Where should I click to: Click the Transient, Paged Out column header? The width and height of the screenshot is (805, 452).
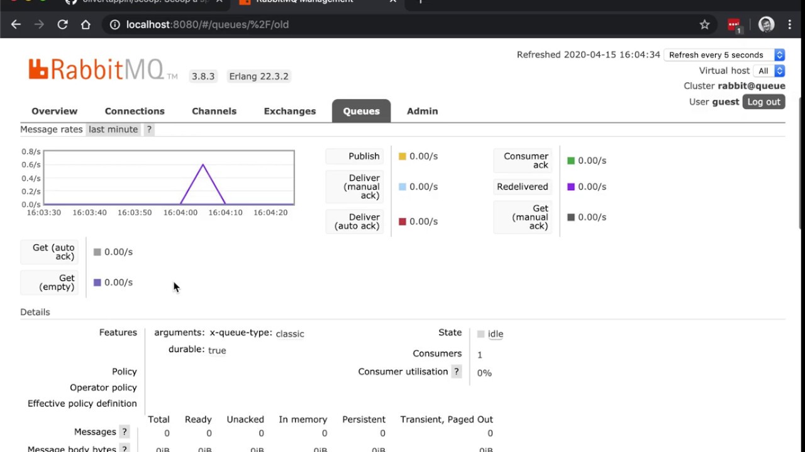[x=447, y=419]
